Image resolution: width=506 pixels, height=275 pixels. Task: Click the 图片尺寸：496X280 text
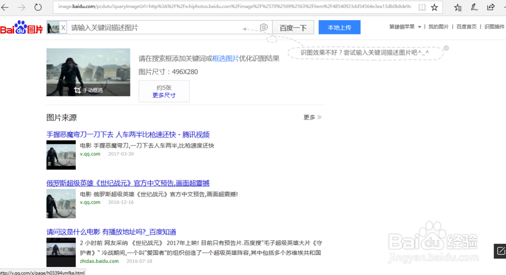point(168,72)
